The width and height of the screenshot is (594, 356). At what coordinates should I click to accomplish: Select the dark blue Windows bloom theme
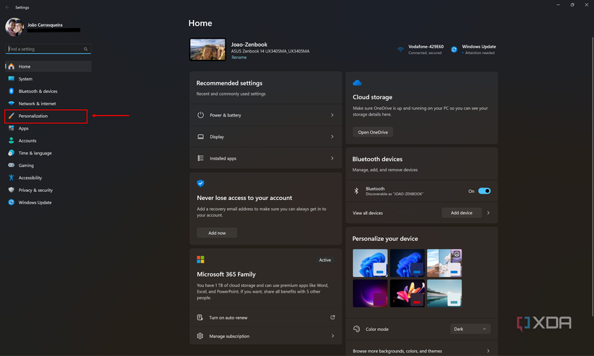pyautogui.click(x=408, y=263)
